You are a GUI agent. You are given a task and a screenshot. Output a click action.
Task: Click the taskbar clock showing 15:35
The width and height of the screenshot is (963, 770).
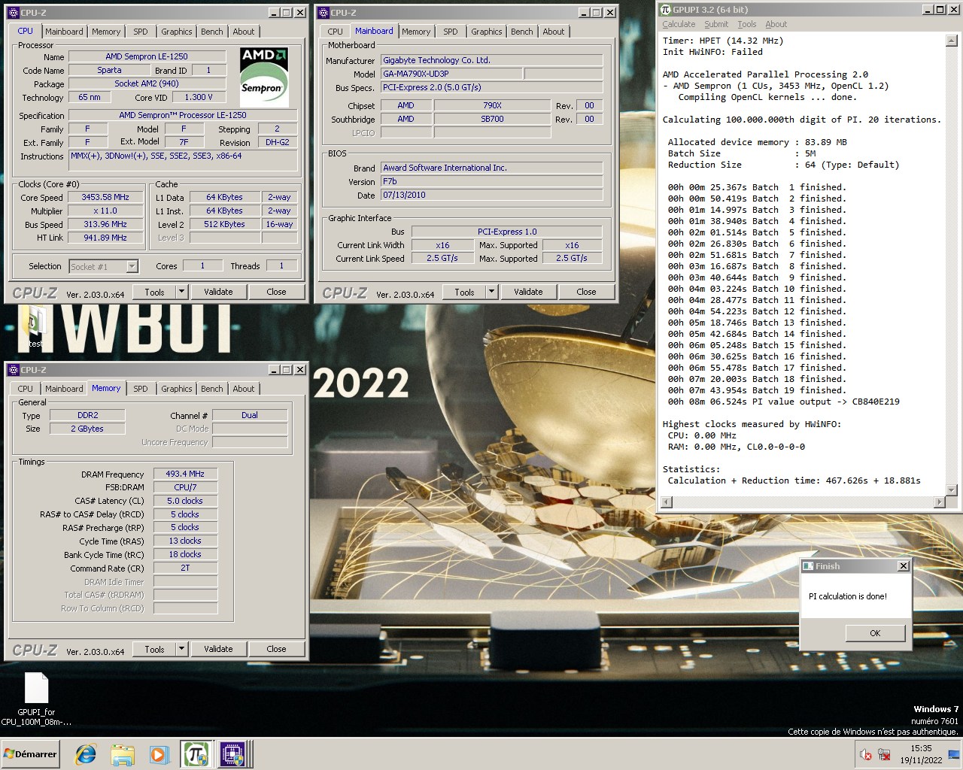point(921,754)
